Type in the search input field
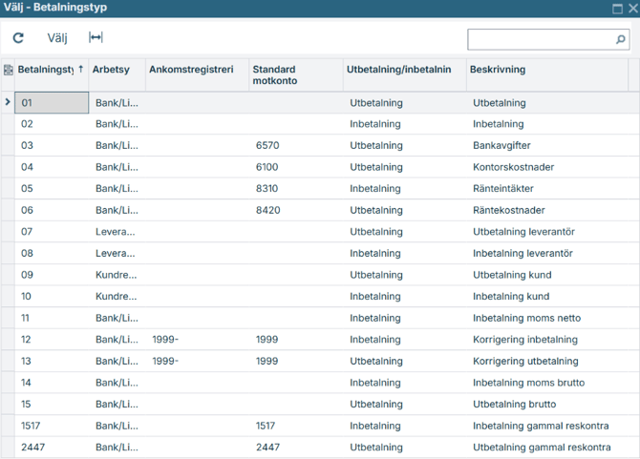 pos(540,40)
